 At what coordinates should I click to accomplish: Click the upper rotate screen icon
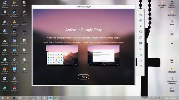click(141, 32)
